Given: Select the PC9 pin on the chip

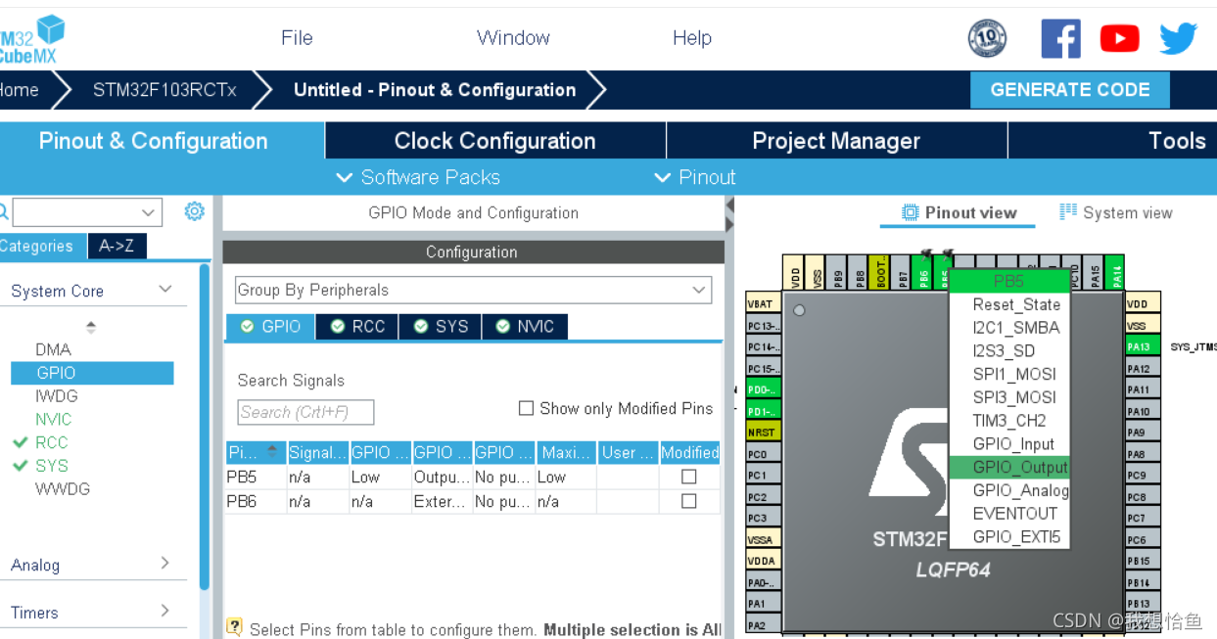Looking at the screenshot, I should pos(1142,475).
